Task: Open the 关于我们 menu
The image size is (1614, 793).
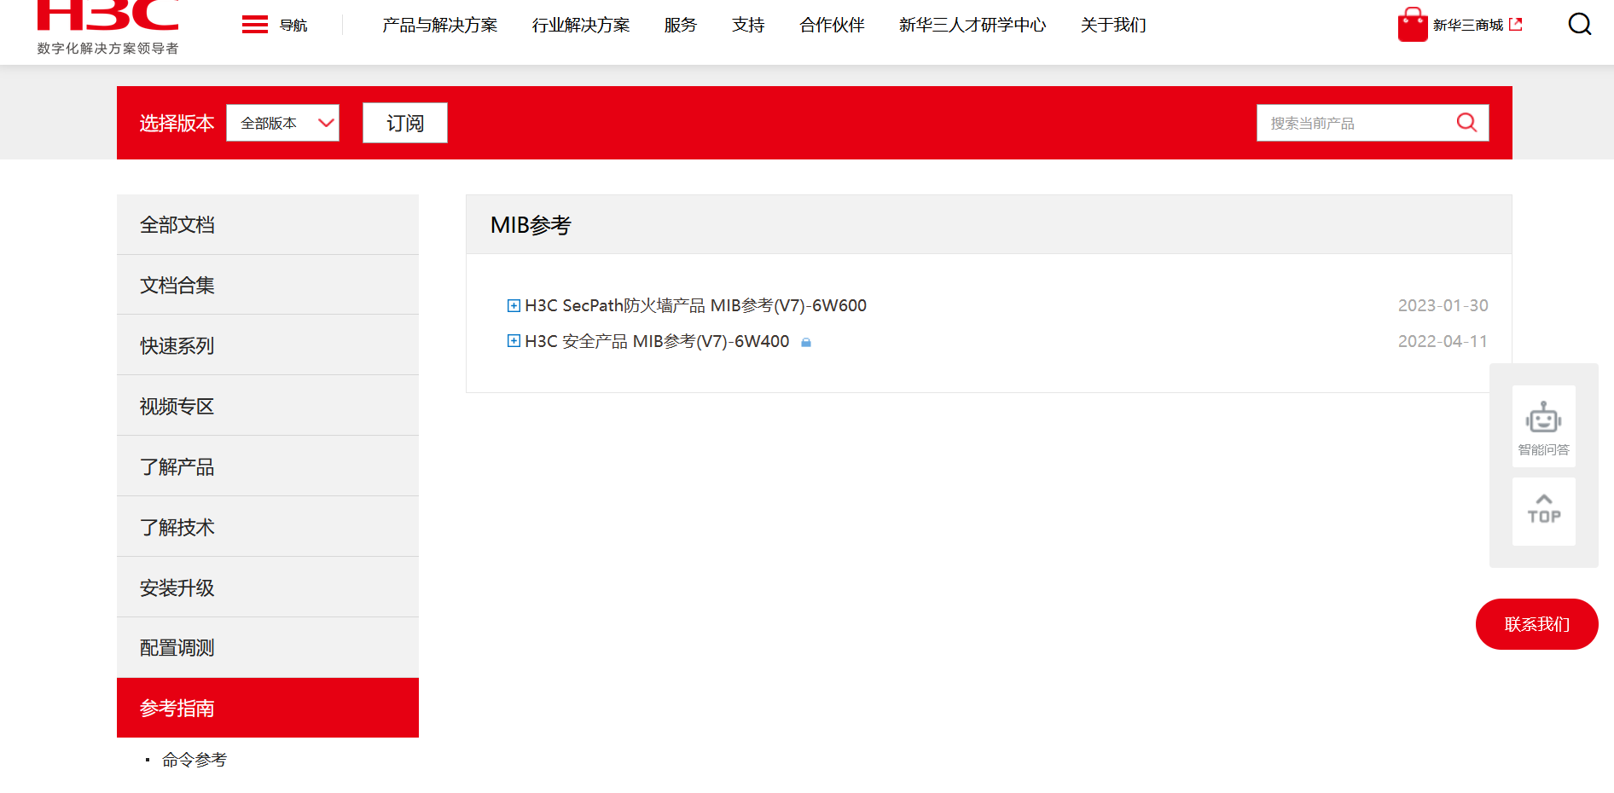Action: click(x=1113, y=25)
